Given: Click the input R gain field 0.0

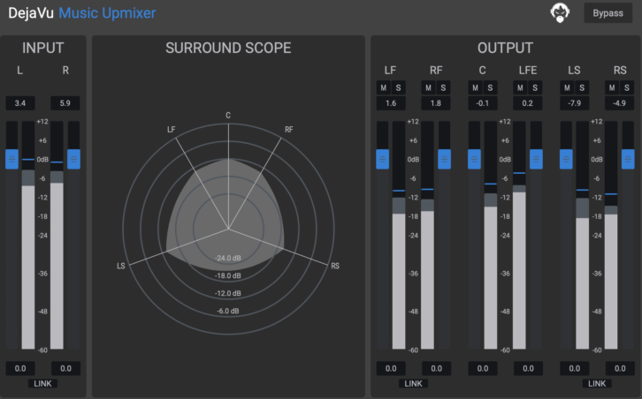Looking at the screenshot, I should (65, 368).
